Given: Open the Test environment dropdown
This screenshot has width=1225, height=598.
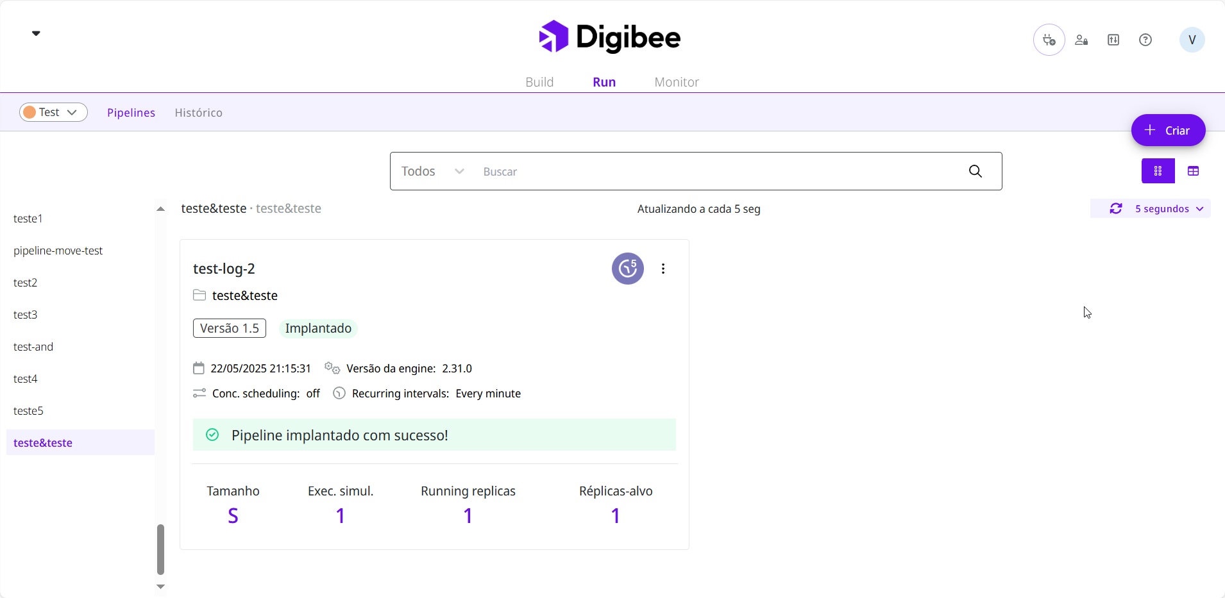Looking at the screenshot, I should 53,112.
